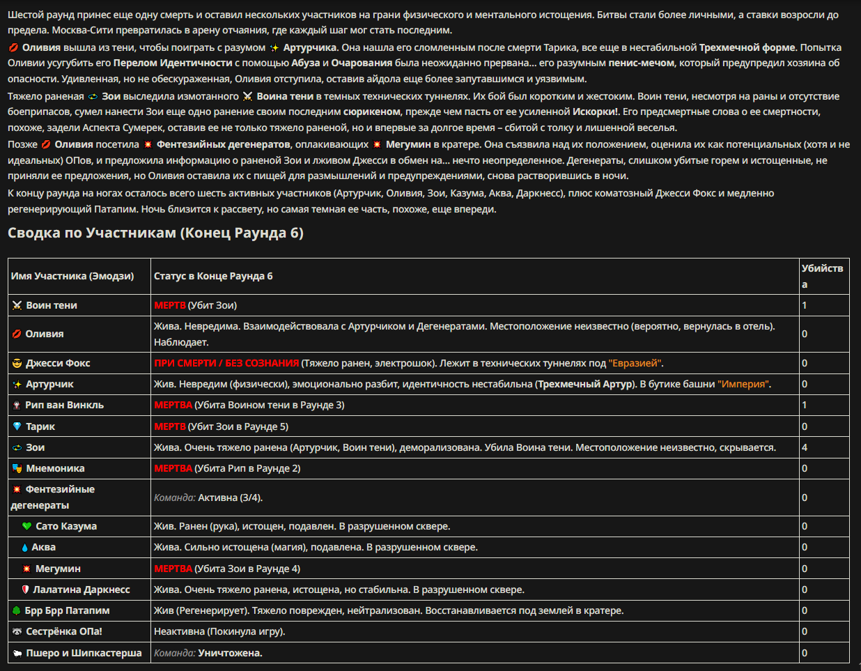Click the status cell of Аква row
The width and height of the screenshot is (861, 671).
coord(474,548)
